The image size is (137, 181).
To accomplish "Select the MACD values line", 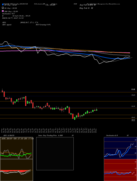I will (13, 18).
